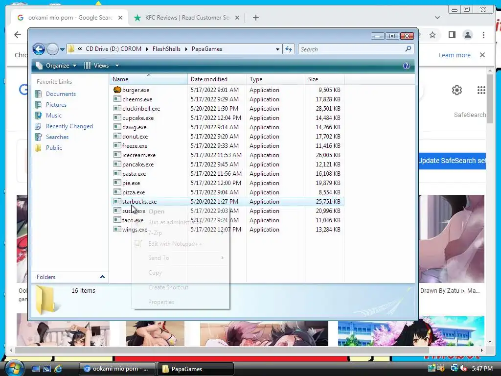Launch Internet Explorer from quick launch
The width and height of the screenshot is (501, 376).
pyautogui.click(x=58, y=369)
